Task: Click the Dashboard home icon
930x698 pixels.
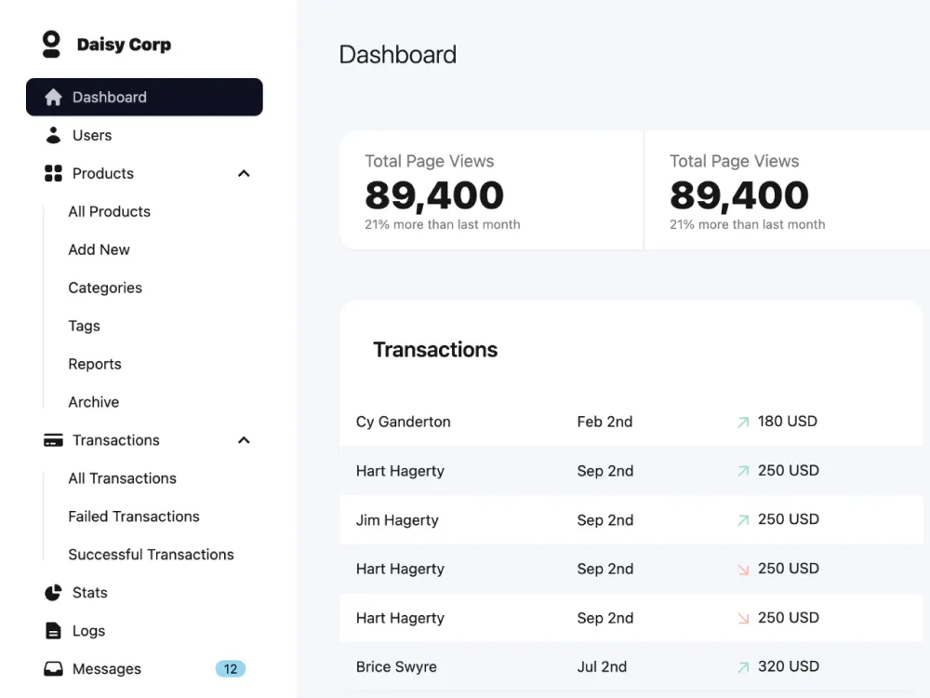Action: [53, 98]
